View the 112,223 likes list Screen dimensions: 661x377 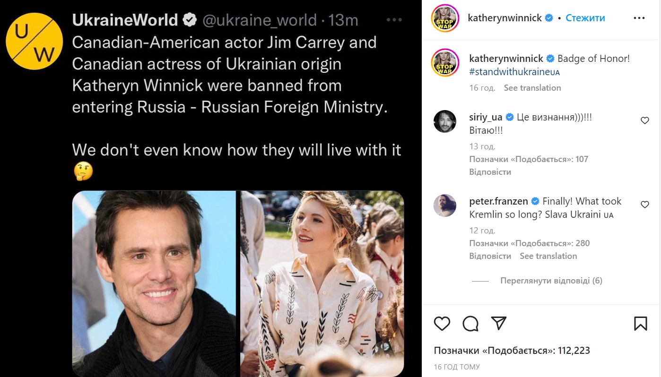point(512,351)
